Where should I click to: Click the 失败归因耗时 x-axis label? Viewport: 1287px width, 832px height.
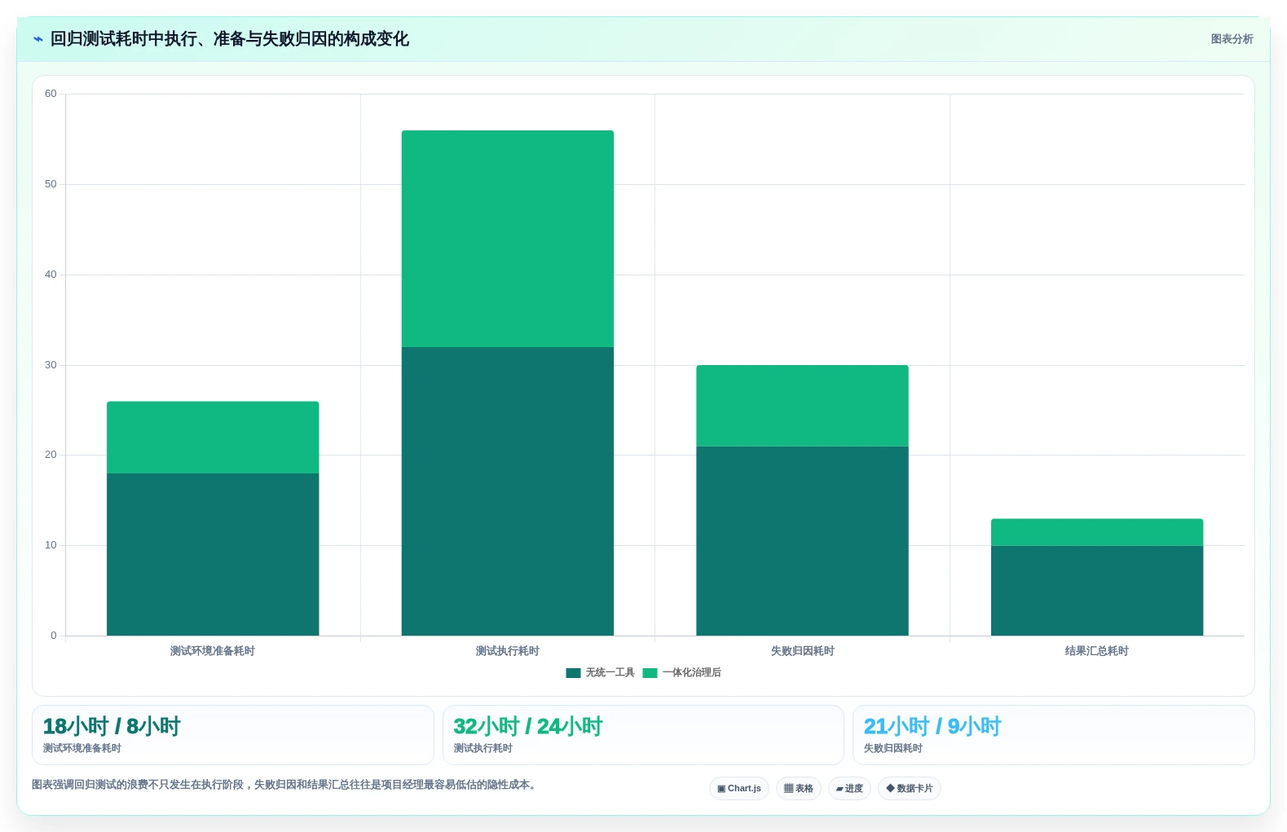[802, 651]
